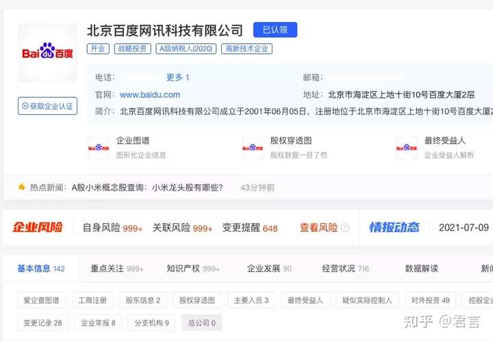Open the 股权穿透图 icon thumbnail

coord(253,148)
